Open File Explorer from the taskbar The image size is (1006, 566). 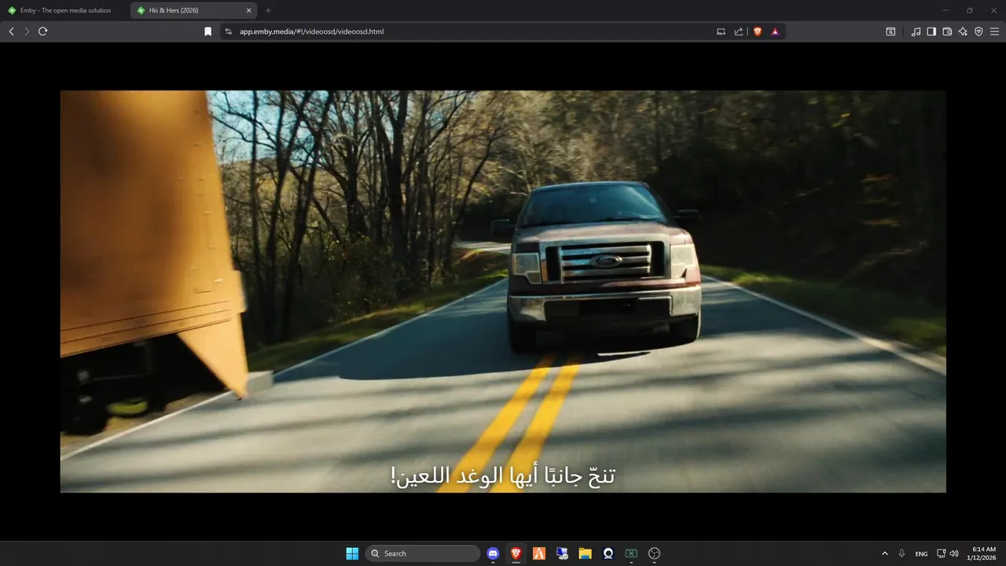(x=585, y=553)
